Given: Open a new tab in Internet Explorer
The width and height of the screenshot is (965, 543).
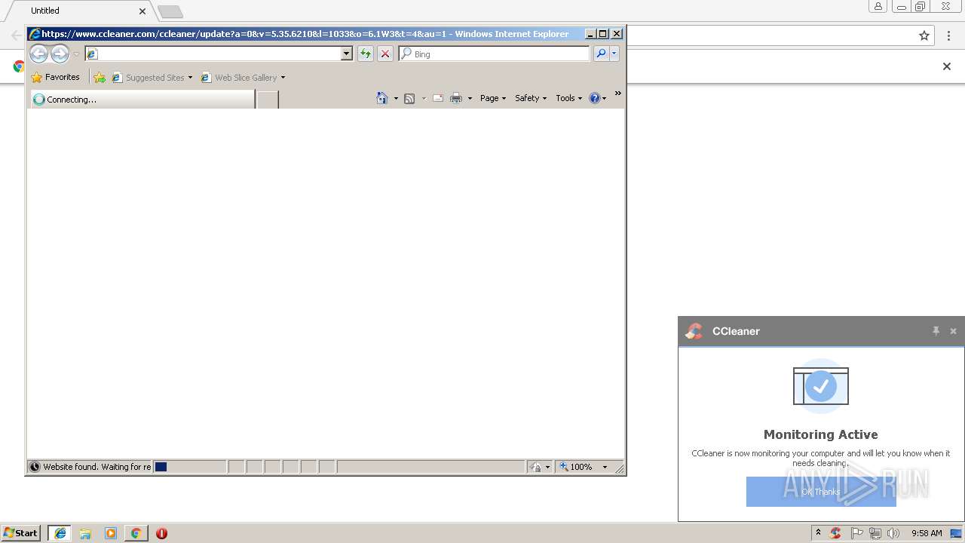Looking at the screenshot, I should (268, 100).
